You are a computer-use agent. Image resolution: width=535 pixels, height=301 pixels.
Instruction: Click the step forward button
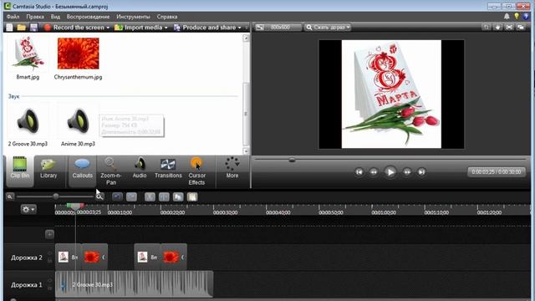click(x=407, y=172)
